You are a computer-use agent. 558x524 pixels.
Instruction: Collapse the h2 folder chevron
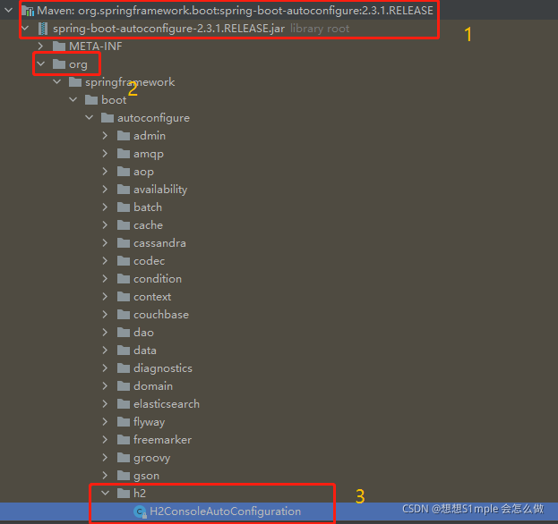pyautogui.click(x=106, y=493)
